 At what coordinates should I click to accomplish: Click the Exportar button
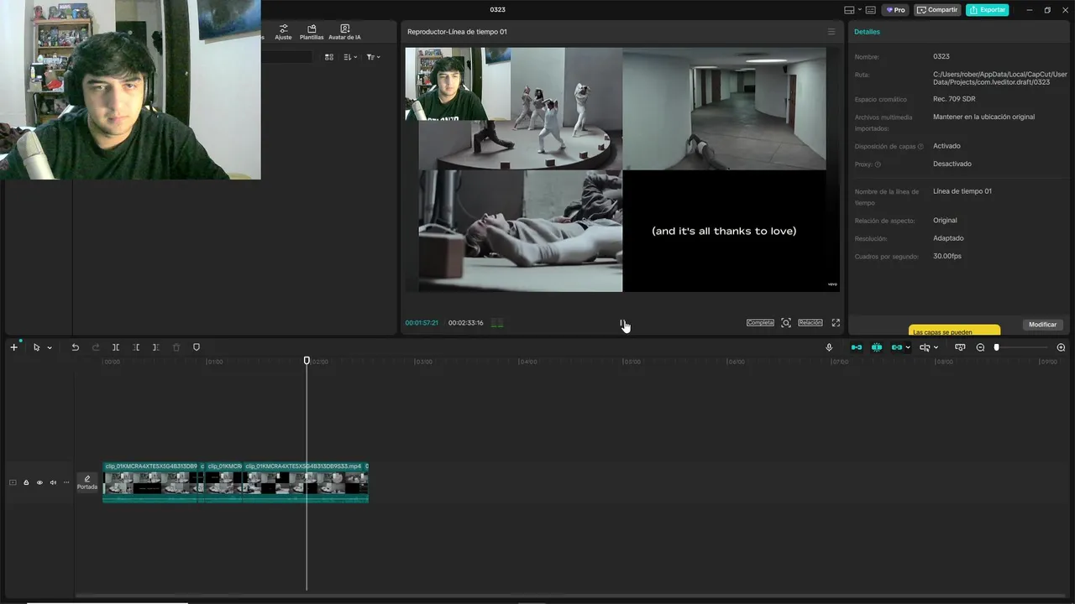click(x=988, y=10)
